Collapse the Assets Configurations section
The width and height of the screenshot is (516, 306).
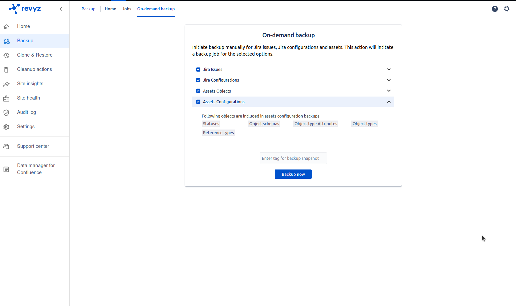pos(389,102)
